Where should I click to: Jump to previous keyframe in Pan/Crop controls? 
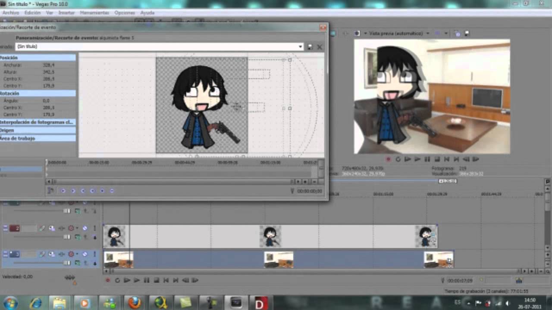click(73, 191)
